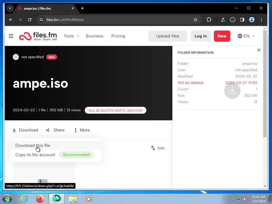Click the address bar URL
The width and height of the screenshot is (272, 204).
click(65, 20)
